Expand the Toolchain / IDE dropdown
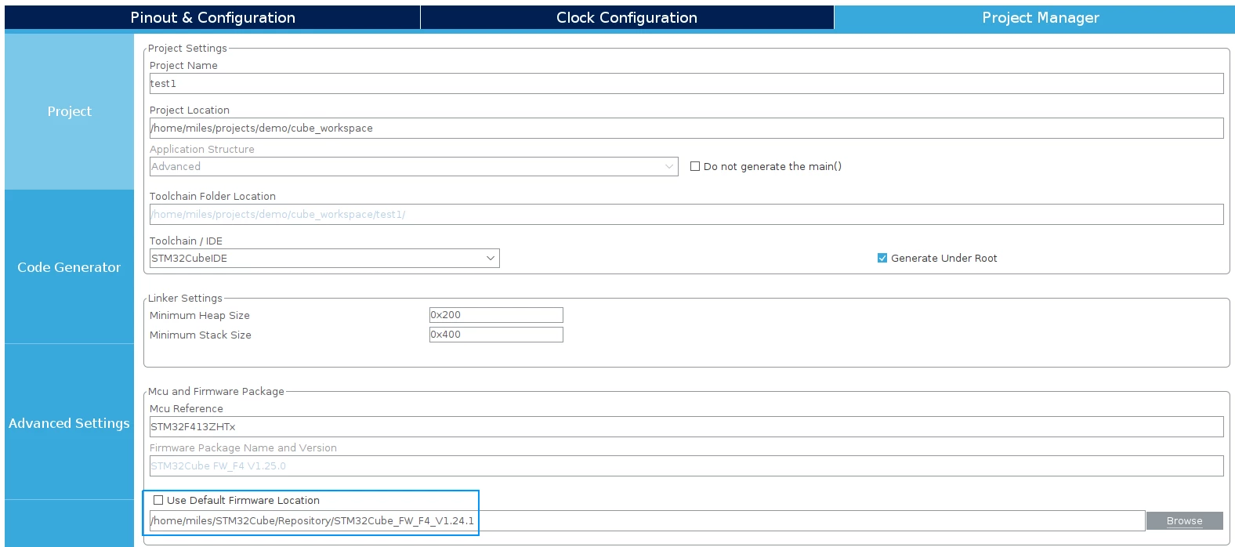 coord(324,258)
